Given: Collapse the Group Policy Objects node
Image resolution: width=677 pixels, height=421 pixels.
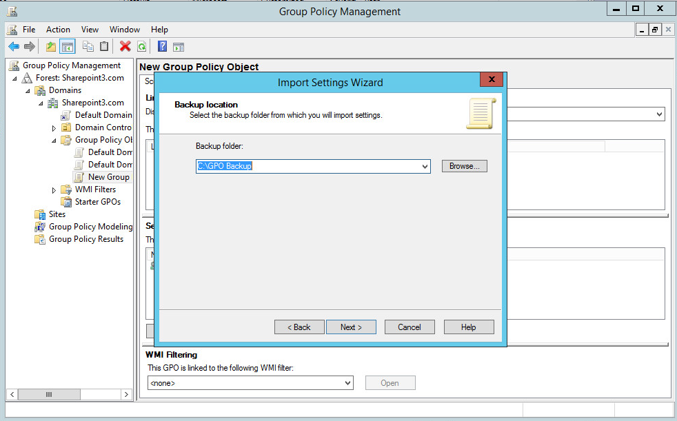Looking at the screenshot, I should (54, 141).
